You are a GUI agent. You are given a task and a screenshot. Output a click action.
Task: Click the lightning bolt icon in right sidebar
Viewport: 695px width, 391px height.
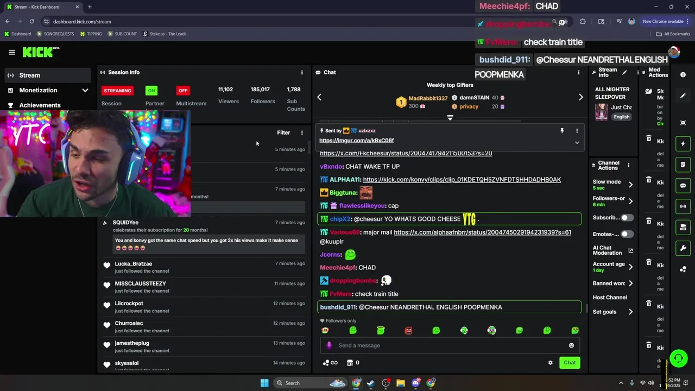[683, 144]
